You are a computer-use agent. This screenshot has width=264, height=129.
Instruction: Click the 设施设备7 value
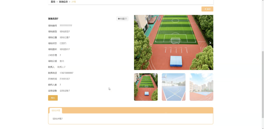pos(65,91)
